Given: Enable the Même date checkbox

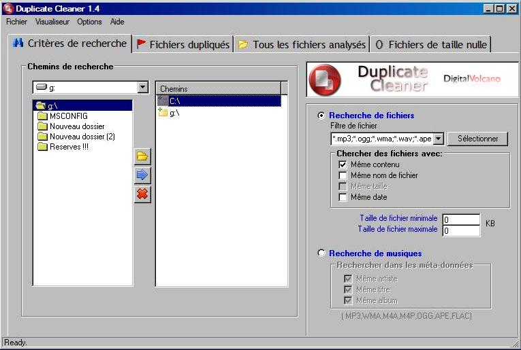Looking at the screenshot, I should click(343, 197).
